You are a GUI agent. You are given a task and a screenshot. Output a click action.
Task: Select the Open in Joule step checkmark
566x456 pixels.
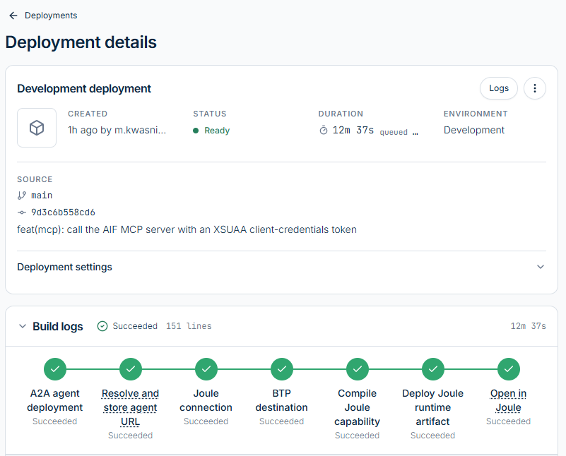[x=509, y=369]
